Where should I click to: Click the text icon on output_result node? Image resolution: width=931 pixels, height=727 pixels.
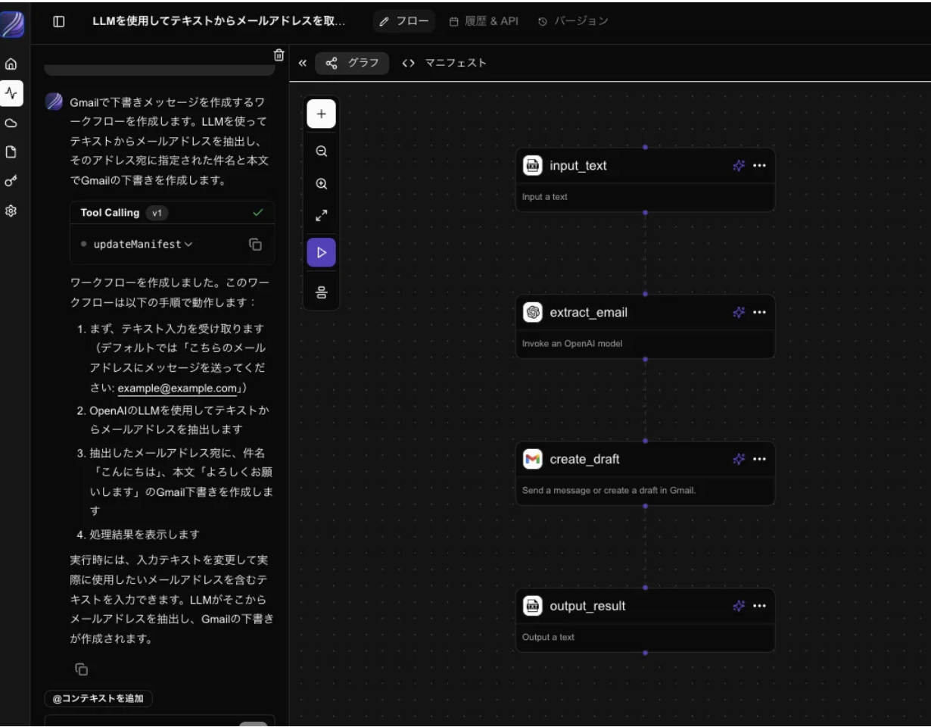click(533, 606)
